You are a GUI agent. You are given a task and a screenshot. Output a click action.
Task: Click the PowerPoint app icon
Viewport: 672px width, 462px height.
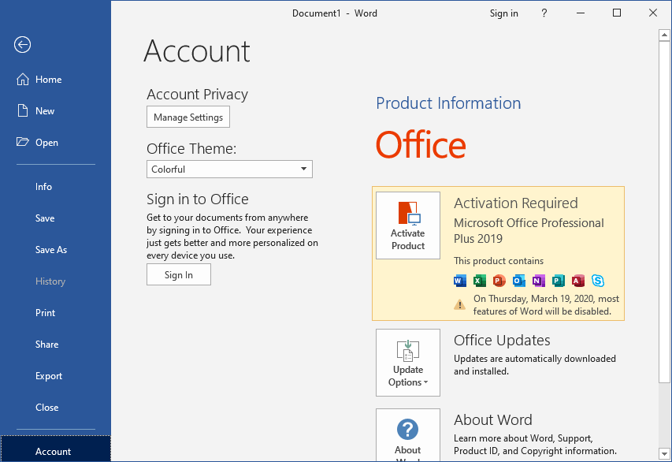click(x=499, y=281)
